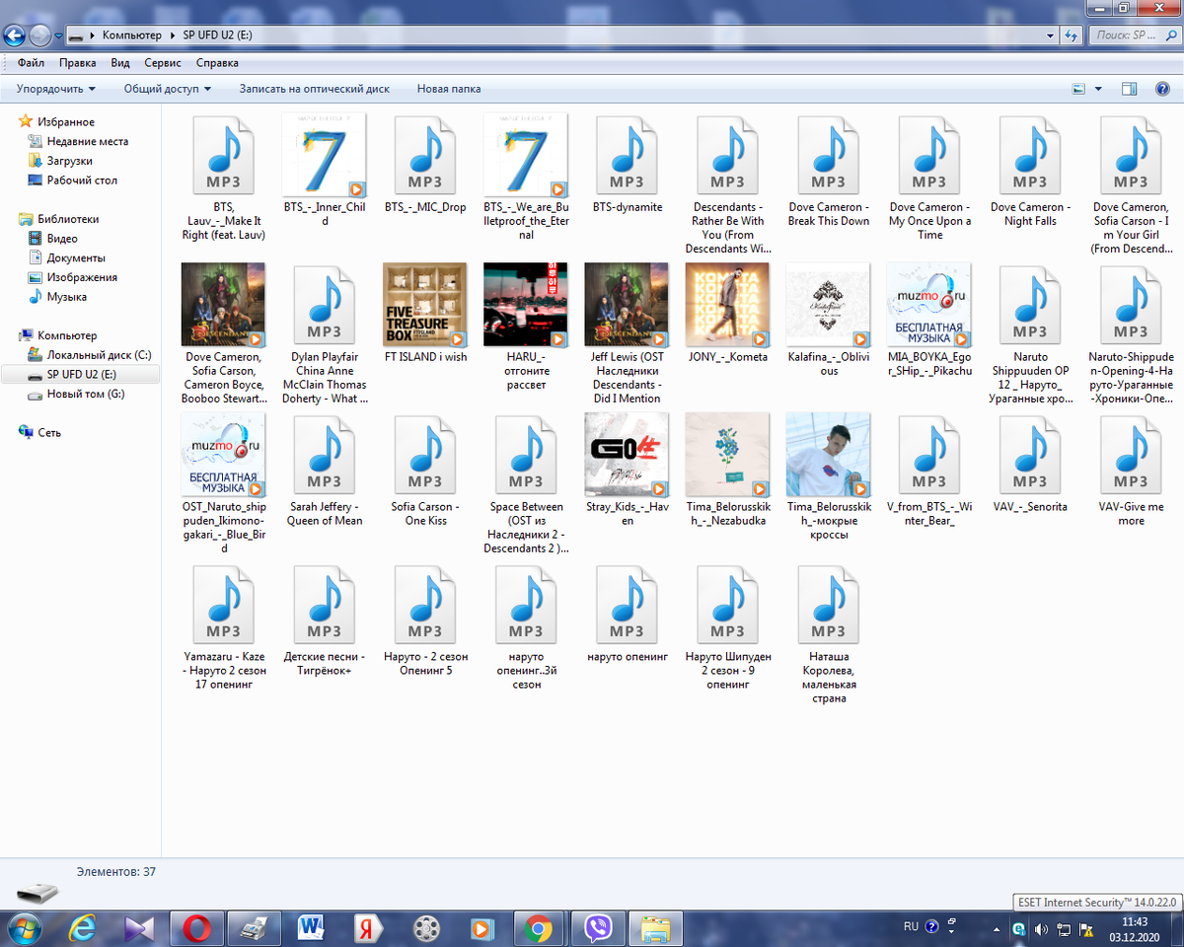Open Microsoft Word from the taskbar
This screenshot has height=947, width=1184.
(312, 928)
